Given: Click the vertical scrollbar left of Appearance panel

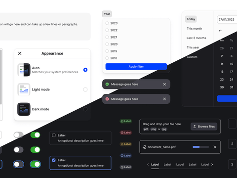Looking at the screenshot, I should pos(1,77).
